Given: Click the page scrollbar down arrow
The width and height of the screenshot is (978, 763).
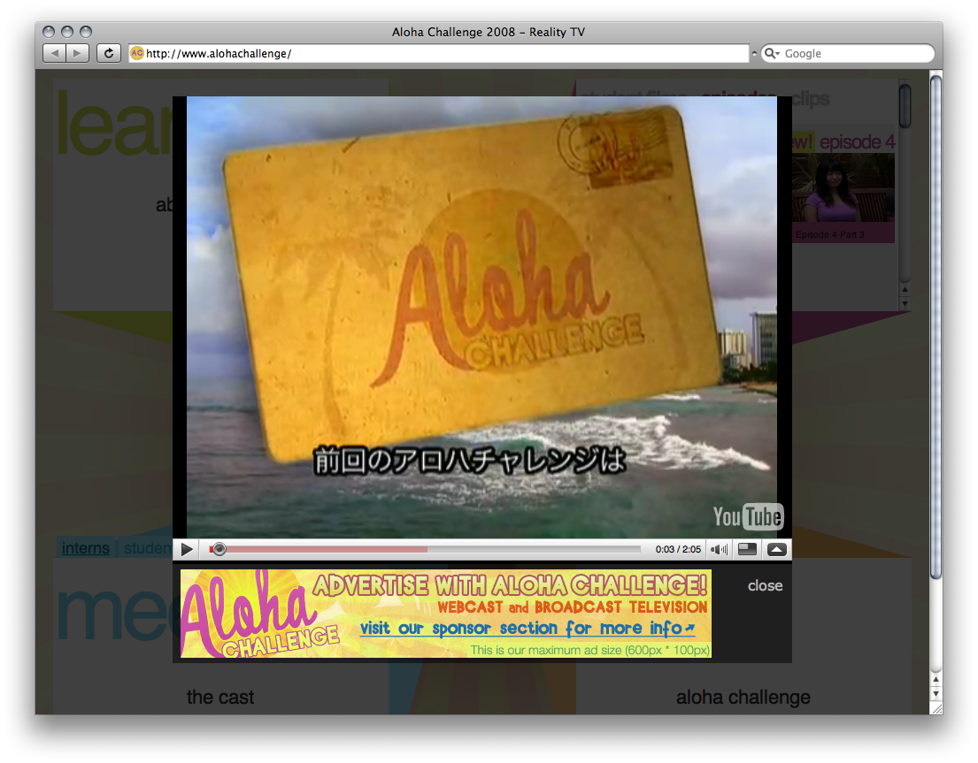Looking at the screenshot, I should tap(936, 692).
